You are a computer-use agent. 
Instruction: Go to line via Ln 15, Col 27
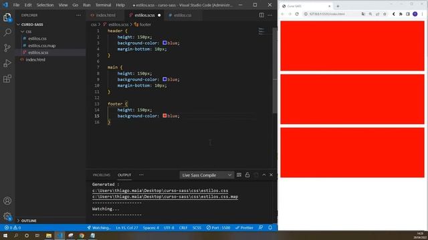pyautogui.click(x=127, y=228)
